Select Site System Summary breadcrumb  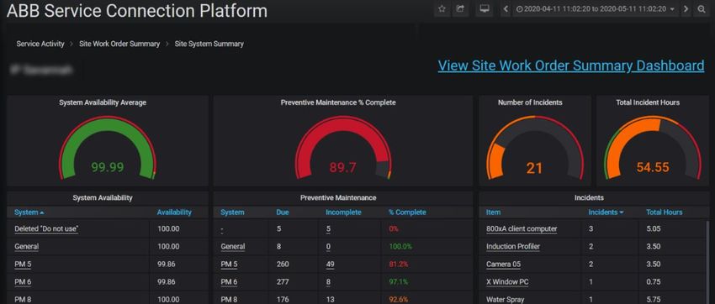(x=209, y=44)
